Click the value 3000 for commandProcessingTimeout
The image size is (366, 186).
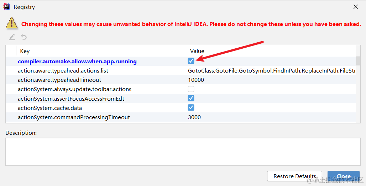pos(194,117)
